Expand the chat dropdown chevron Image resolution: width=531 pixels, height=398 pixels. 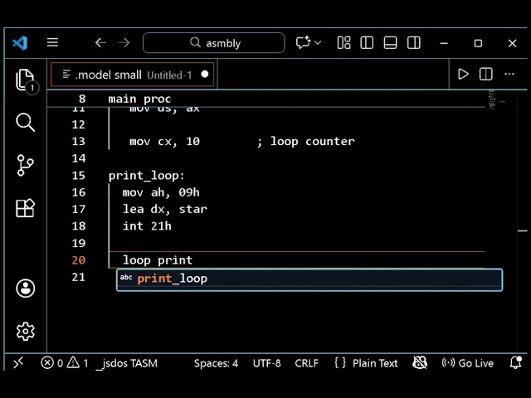pos(318,43)
